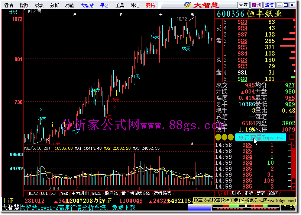The width and height of the screenshot is (301, 215).
Task: Click the 上证 index label in status bar
Action: pyautogui.click(x=8, y=201)
